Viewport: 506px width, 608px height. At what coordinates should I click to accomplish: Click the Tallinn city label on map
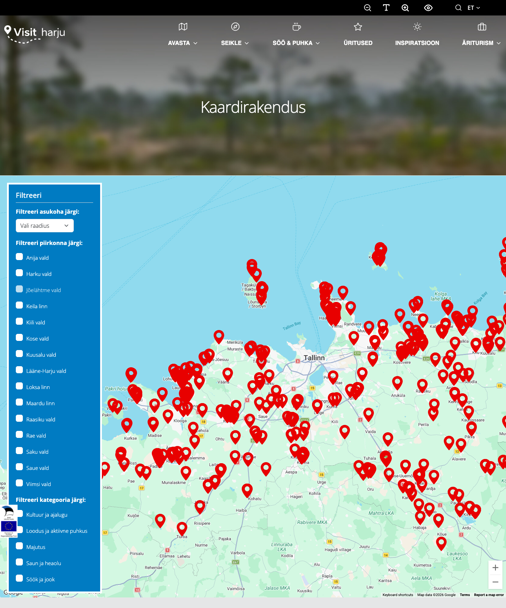[x=314, y=358]
